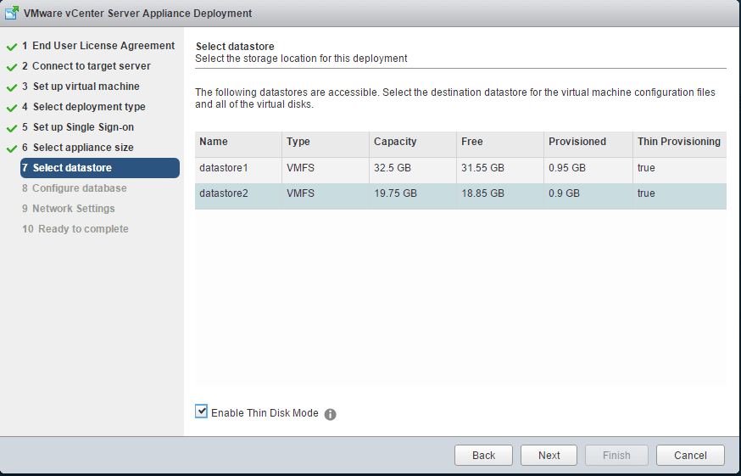Image resolution: width=741 pixels, height=476 pixels.
Task: Click step 8 Configure database
Action: click(x=75, y=188)
